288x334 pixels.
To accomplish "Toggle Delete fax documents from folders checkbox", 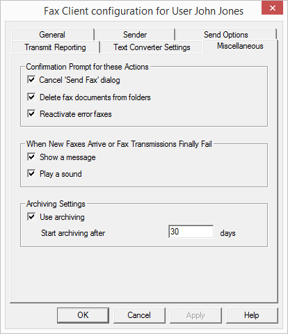I will 31,97.
